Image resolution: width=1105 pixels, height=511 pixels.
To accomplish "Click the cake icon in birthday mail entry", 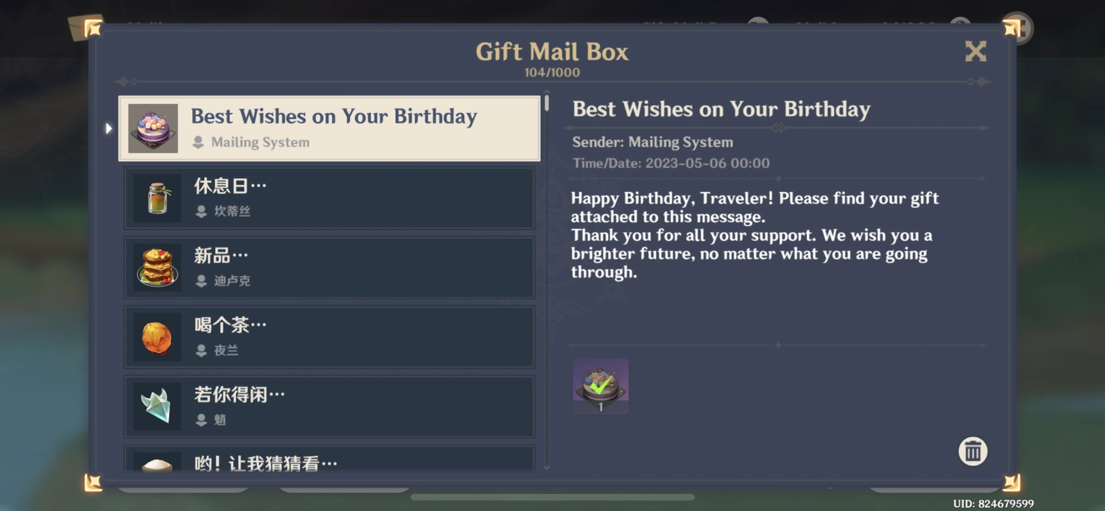I will pyautogui.click(x=153, y=129).
